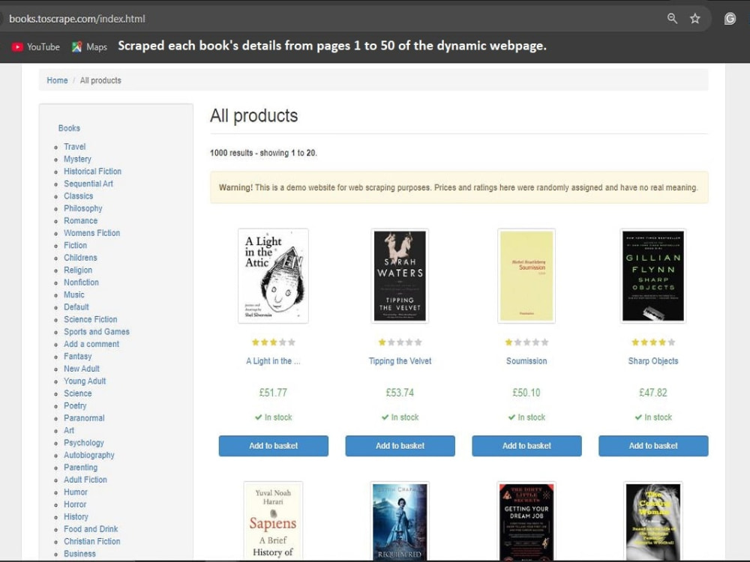Browse Science Fiction category
The image size is (750, 562).
click(x=91, y=319)
